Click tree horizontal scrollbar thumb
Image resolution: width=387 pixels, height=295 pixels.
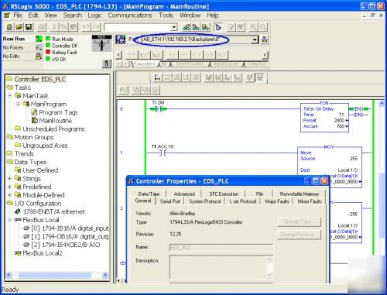(x=54, y=275)
